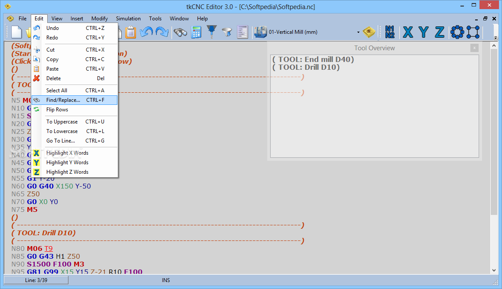Click the big X toolbar icon
This screenshot has height=289, width=502.
(x=408, y=32)
